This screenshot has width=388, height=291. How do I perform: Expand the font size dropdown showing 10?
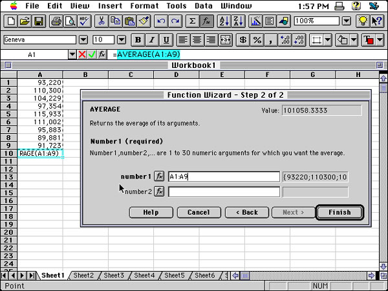(x=121, y=39)
